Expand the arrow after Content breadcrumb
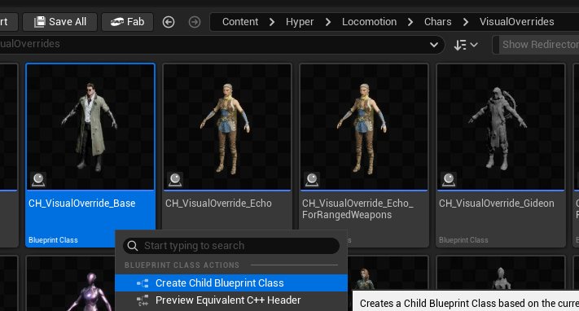 tap(272, 22)
